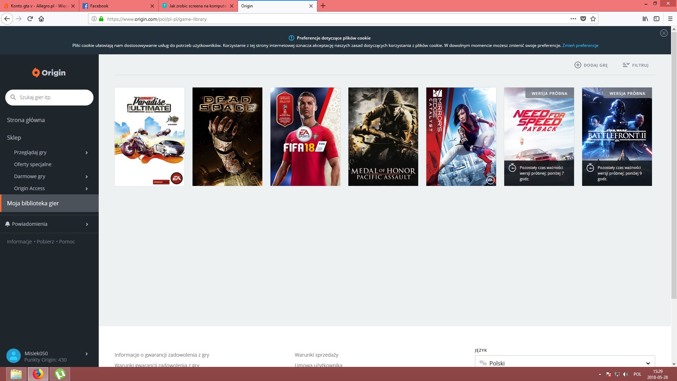Switch to the Facebook tab
The width and height of the screenshot is (677, 381).
click(x=119, y=6)
